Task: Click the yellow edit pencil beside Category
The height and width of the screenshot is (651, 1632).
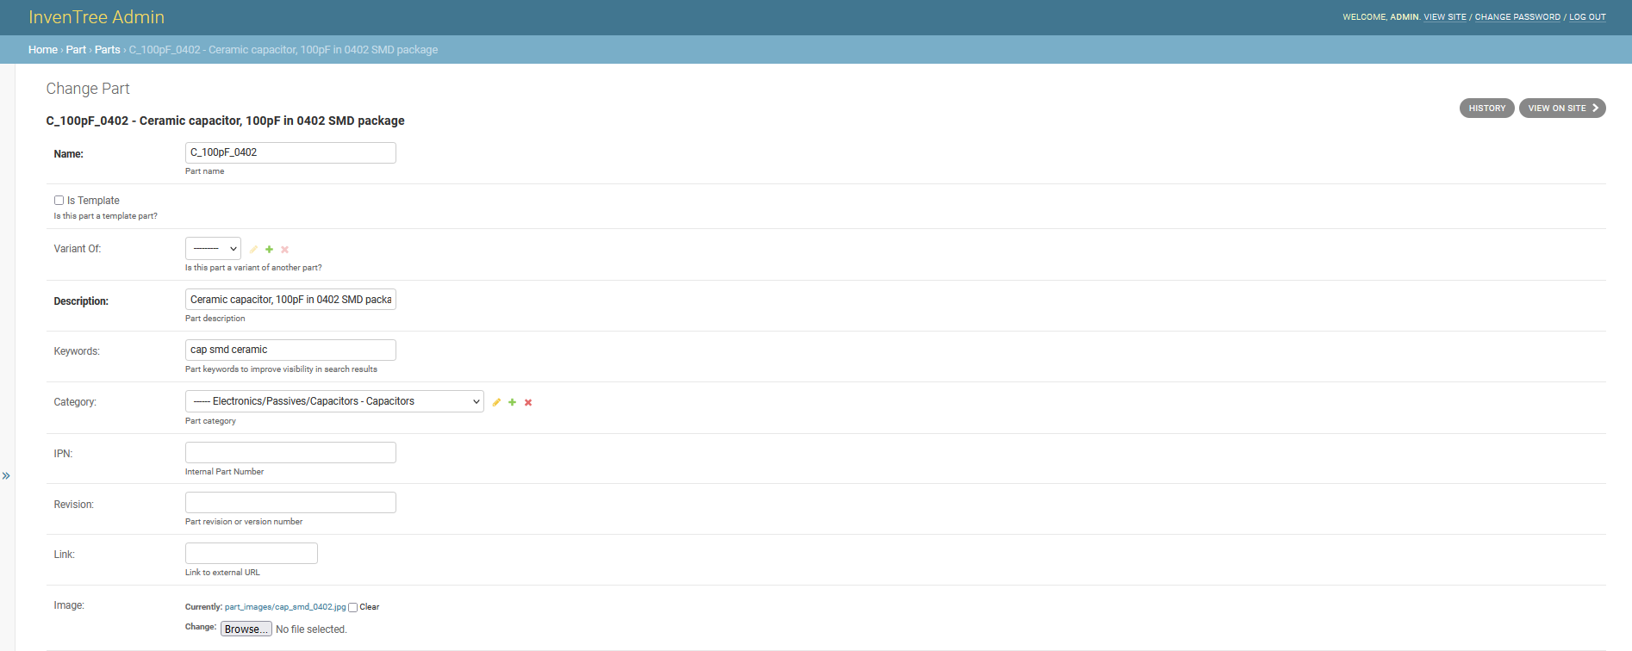Action: pos(496,402)
